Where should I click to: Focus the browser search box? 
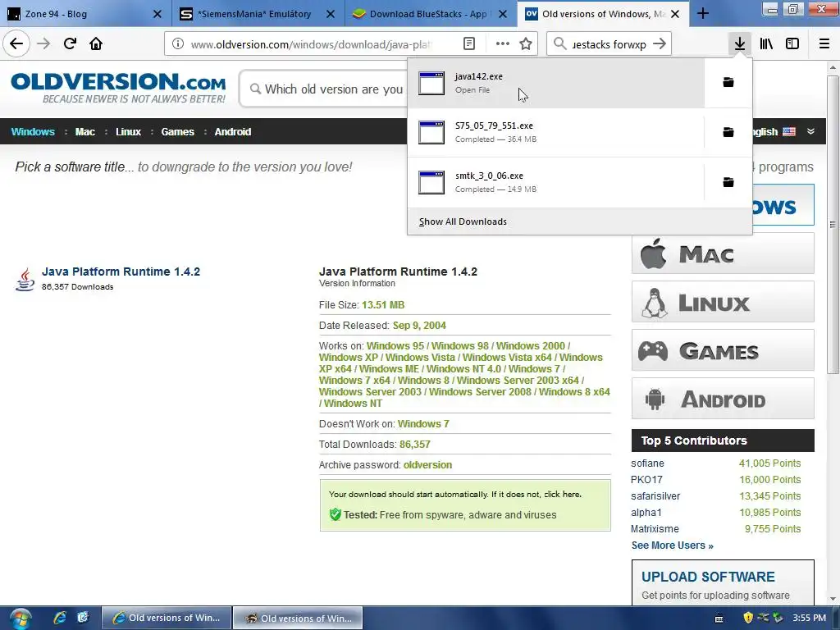(609, 44)
